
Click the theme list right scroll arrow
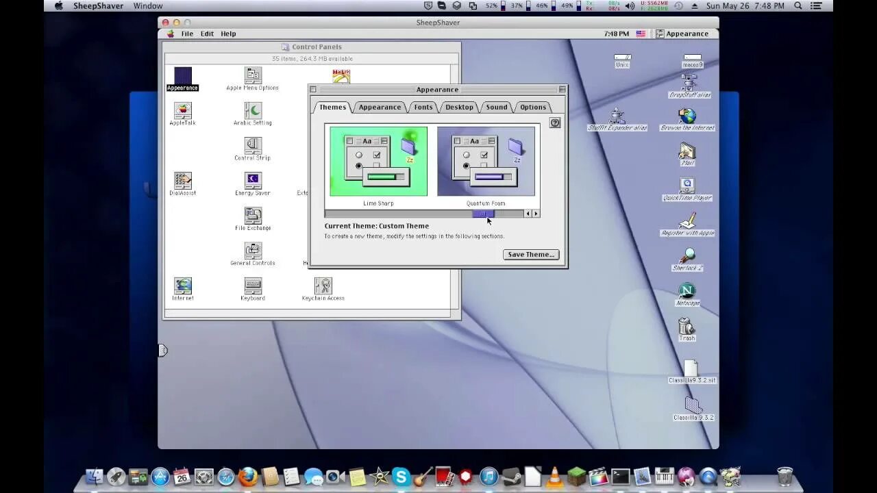coord(536,214)
